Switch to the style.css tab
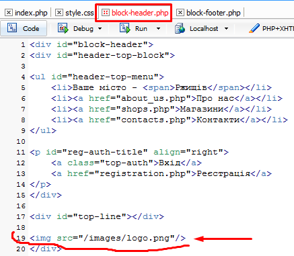 pyautogui.click(x=79, y=13)
